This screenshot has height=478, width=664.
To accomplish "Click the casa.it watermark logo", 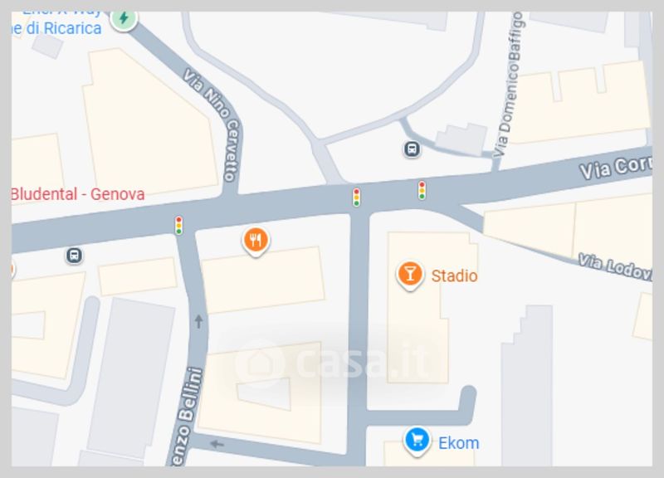I will click(x=331, y=362).
